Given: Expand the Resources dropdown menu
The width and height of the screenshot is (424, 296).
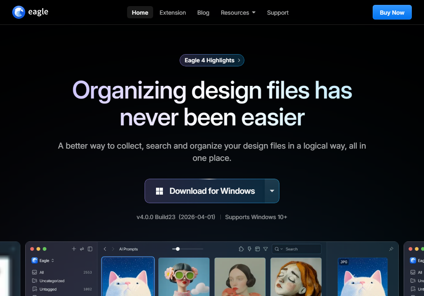Looking at the screenshot, I should (238, 13).
